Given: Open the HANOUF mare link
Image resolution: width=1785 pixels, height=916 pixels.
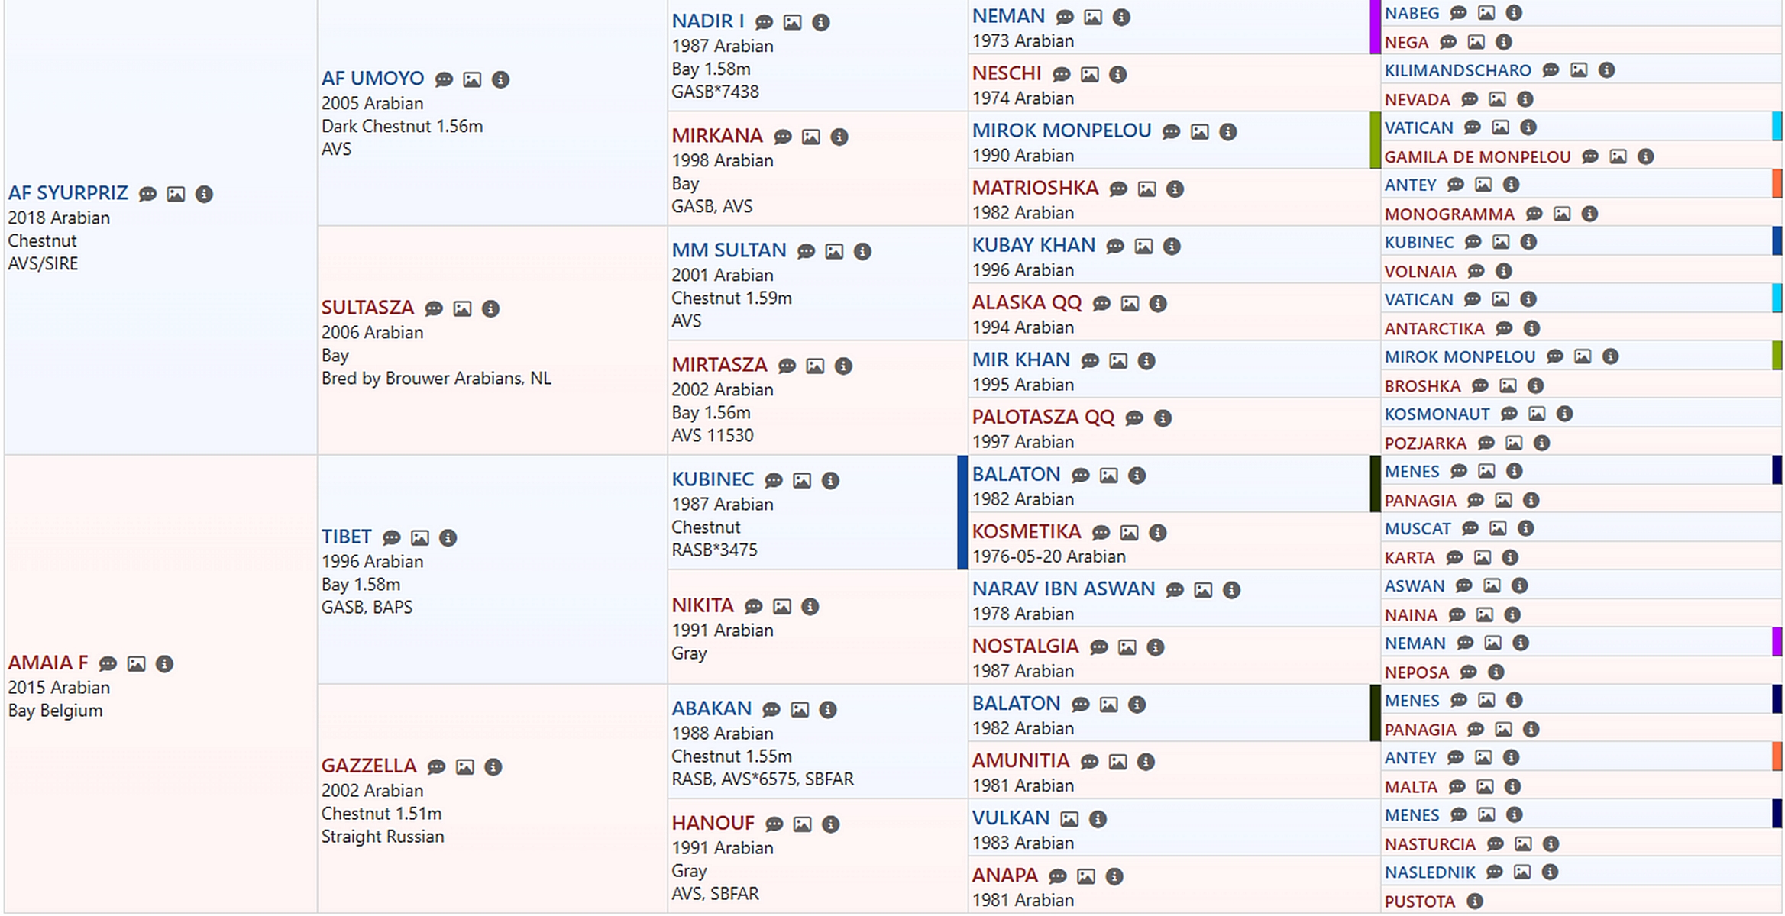Looking at the screenshot, I should pos(712,823).
